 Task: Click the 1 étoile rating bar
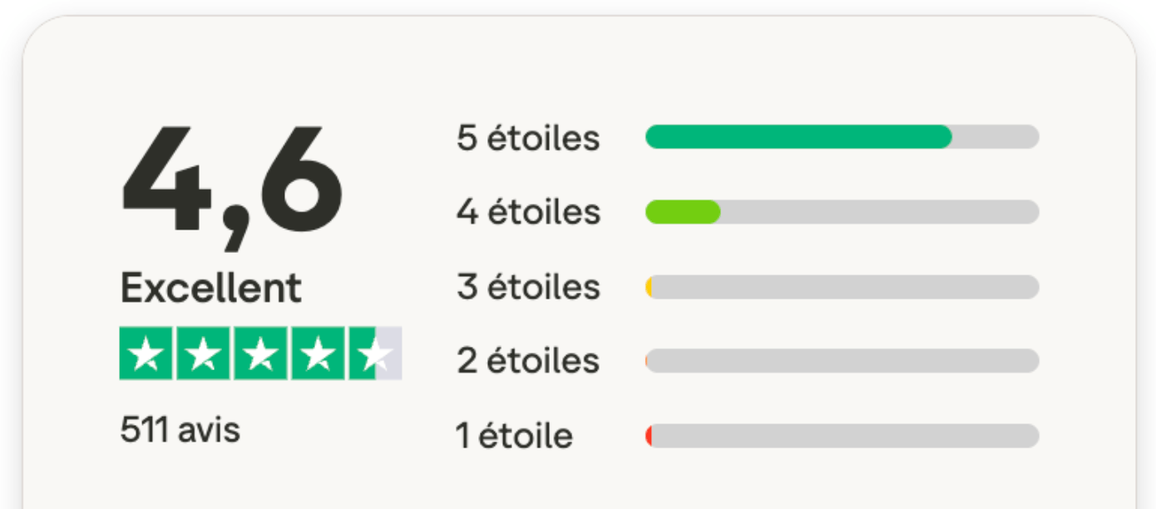842,436
